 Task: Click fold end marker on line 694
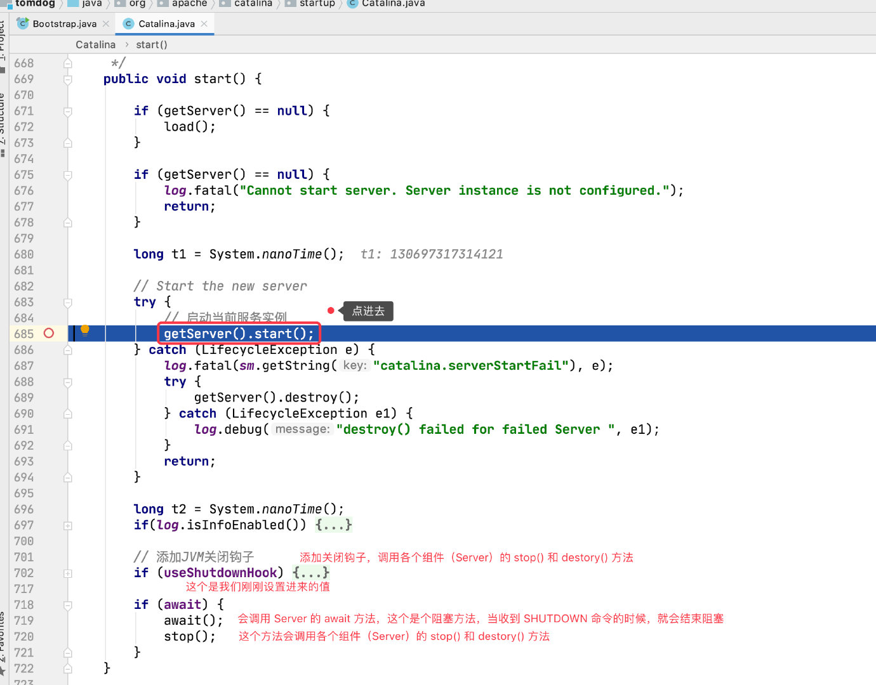(68, 478)
